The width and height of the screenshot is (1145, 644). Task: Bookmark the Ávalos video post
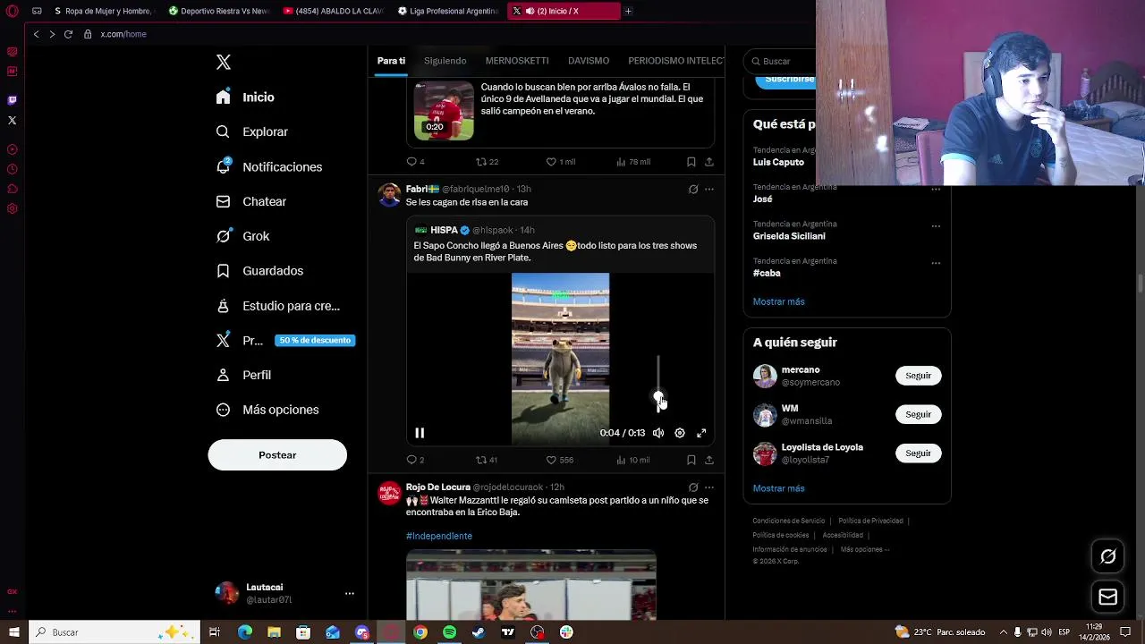(691, 162)
